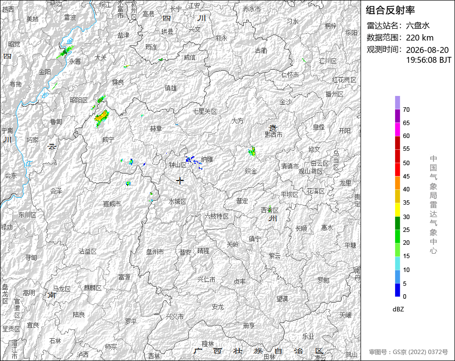Click the 七星关区 map label
455x361 pixels.
(205, 111)
